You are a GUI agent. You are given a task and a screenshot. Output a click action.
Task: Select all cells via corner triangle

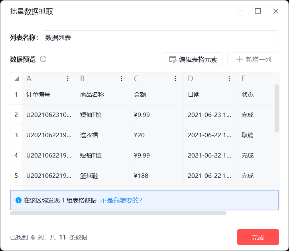[16, 79]
